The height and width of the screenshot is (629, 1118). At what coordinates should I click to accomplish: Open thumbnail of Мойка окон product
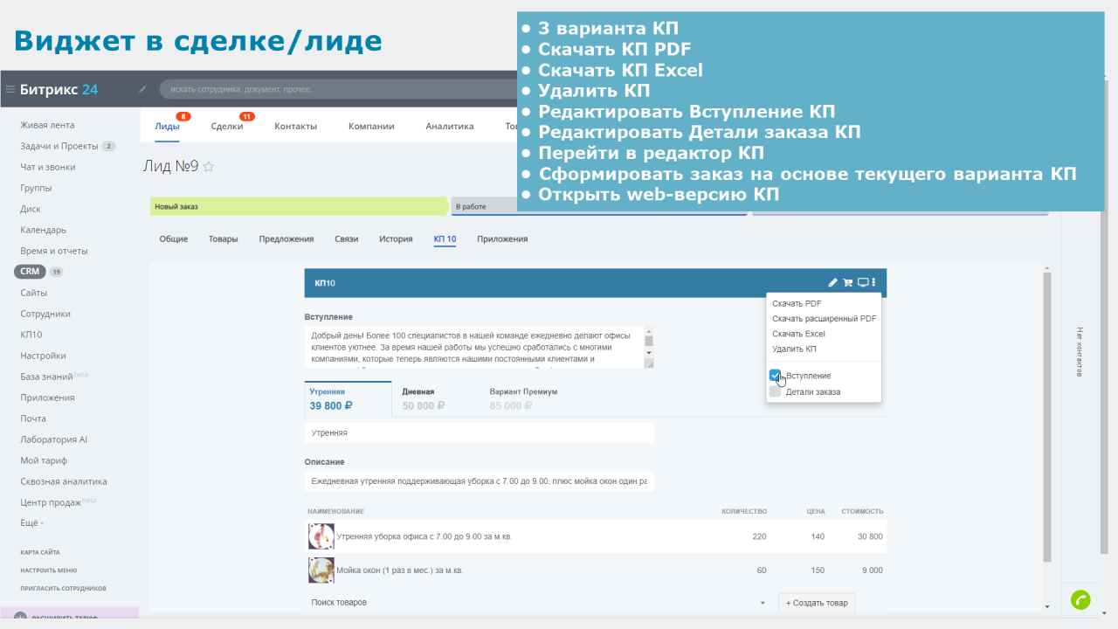click(321, 570)
